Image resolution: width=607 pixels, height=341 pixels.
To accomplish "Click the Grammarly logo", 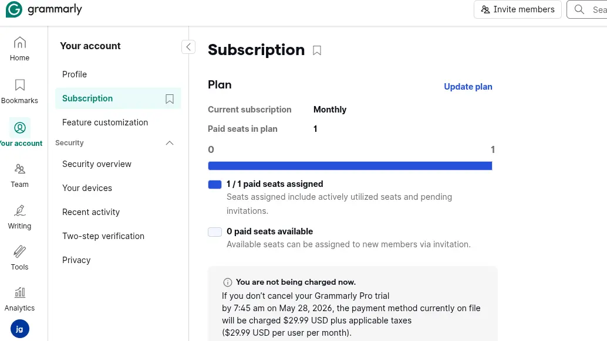I will pyautogui.click(x=44, y=9).
